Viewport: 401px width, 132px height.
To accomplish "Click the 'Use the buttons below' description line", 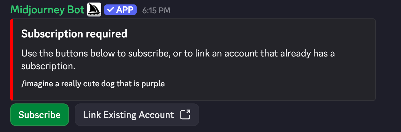I will tap(178, 53).
